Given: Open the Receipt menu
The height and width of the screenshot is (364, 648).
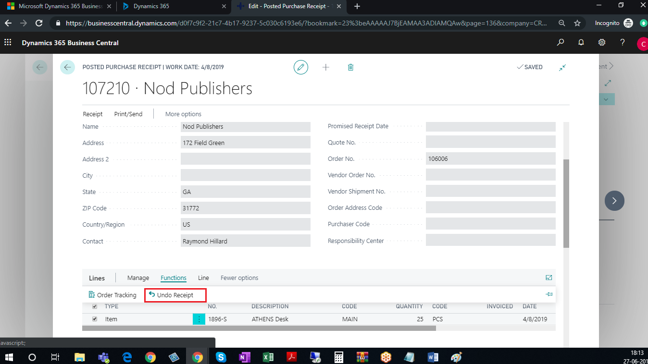Looking at the screenshot, I should (x=93, y=114).
